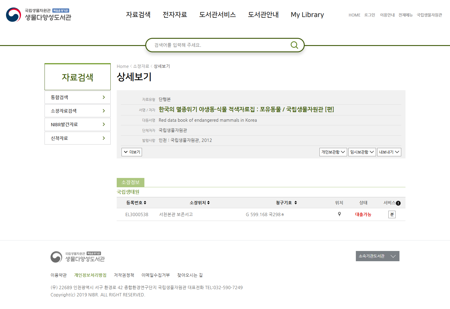Open the 개인보관함 dropdown
This screenshot has height=309, width=450.
click(x=333, y=152)
